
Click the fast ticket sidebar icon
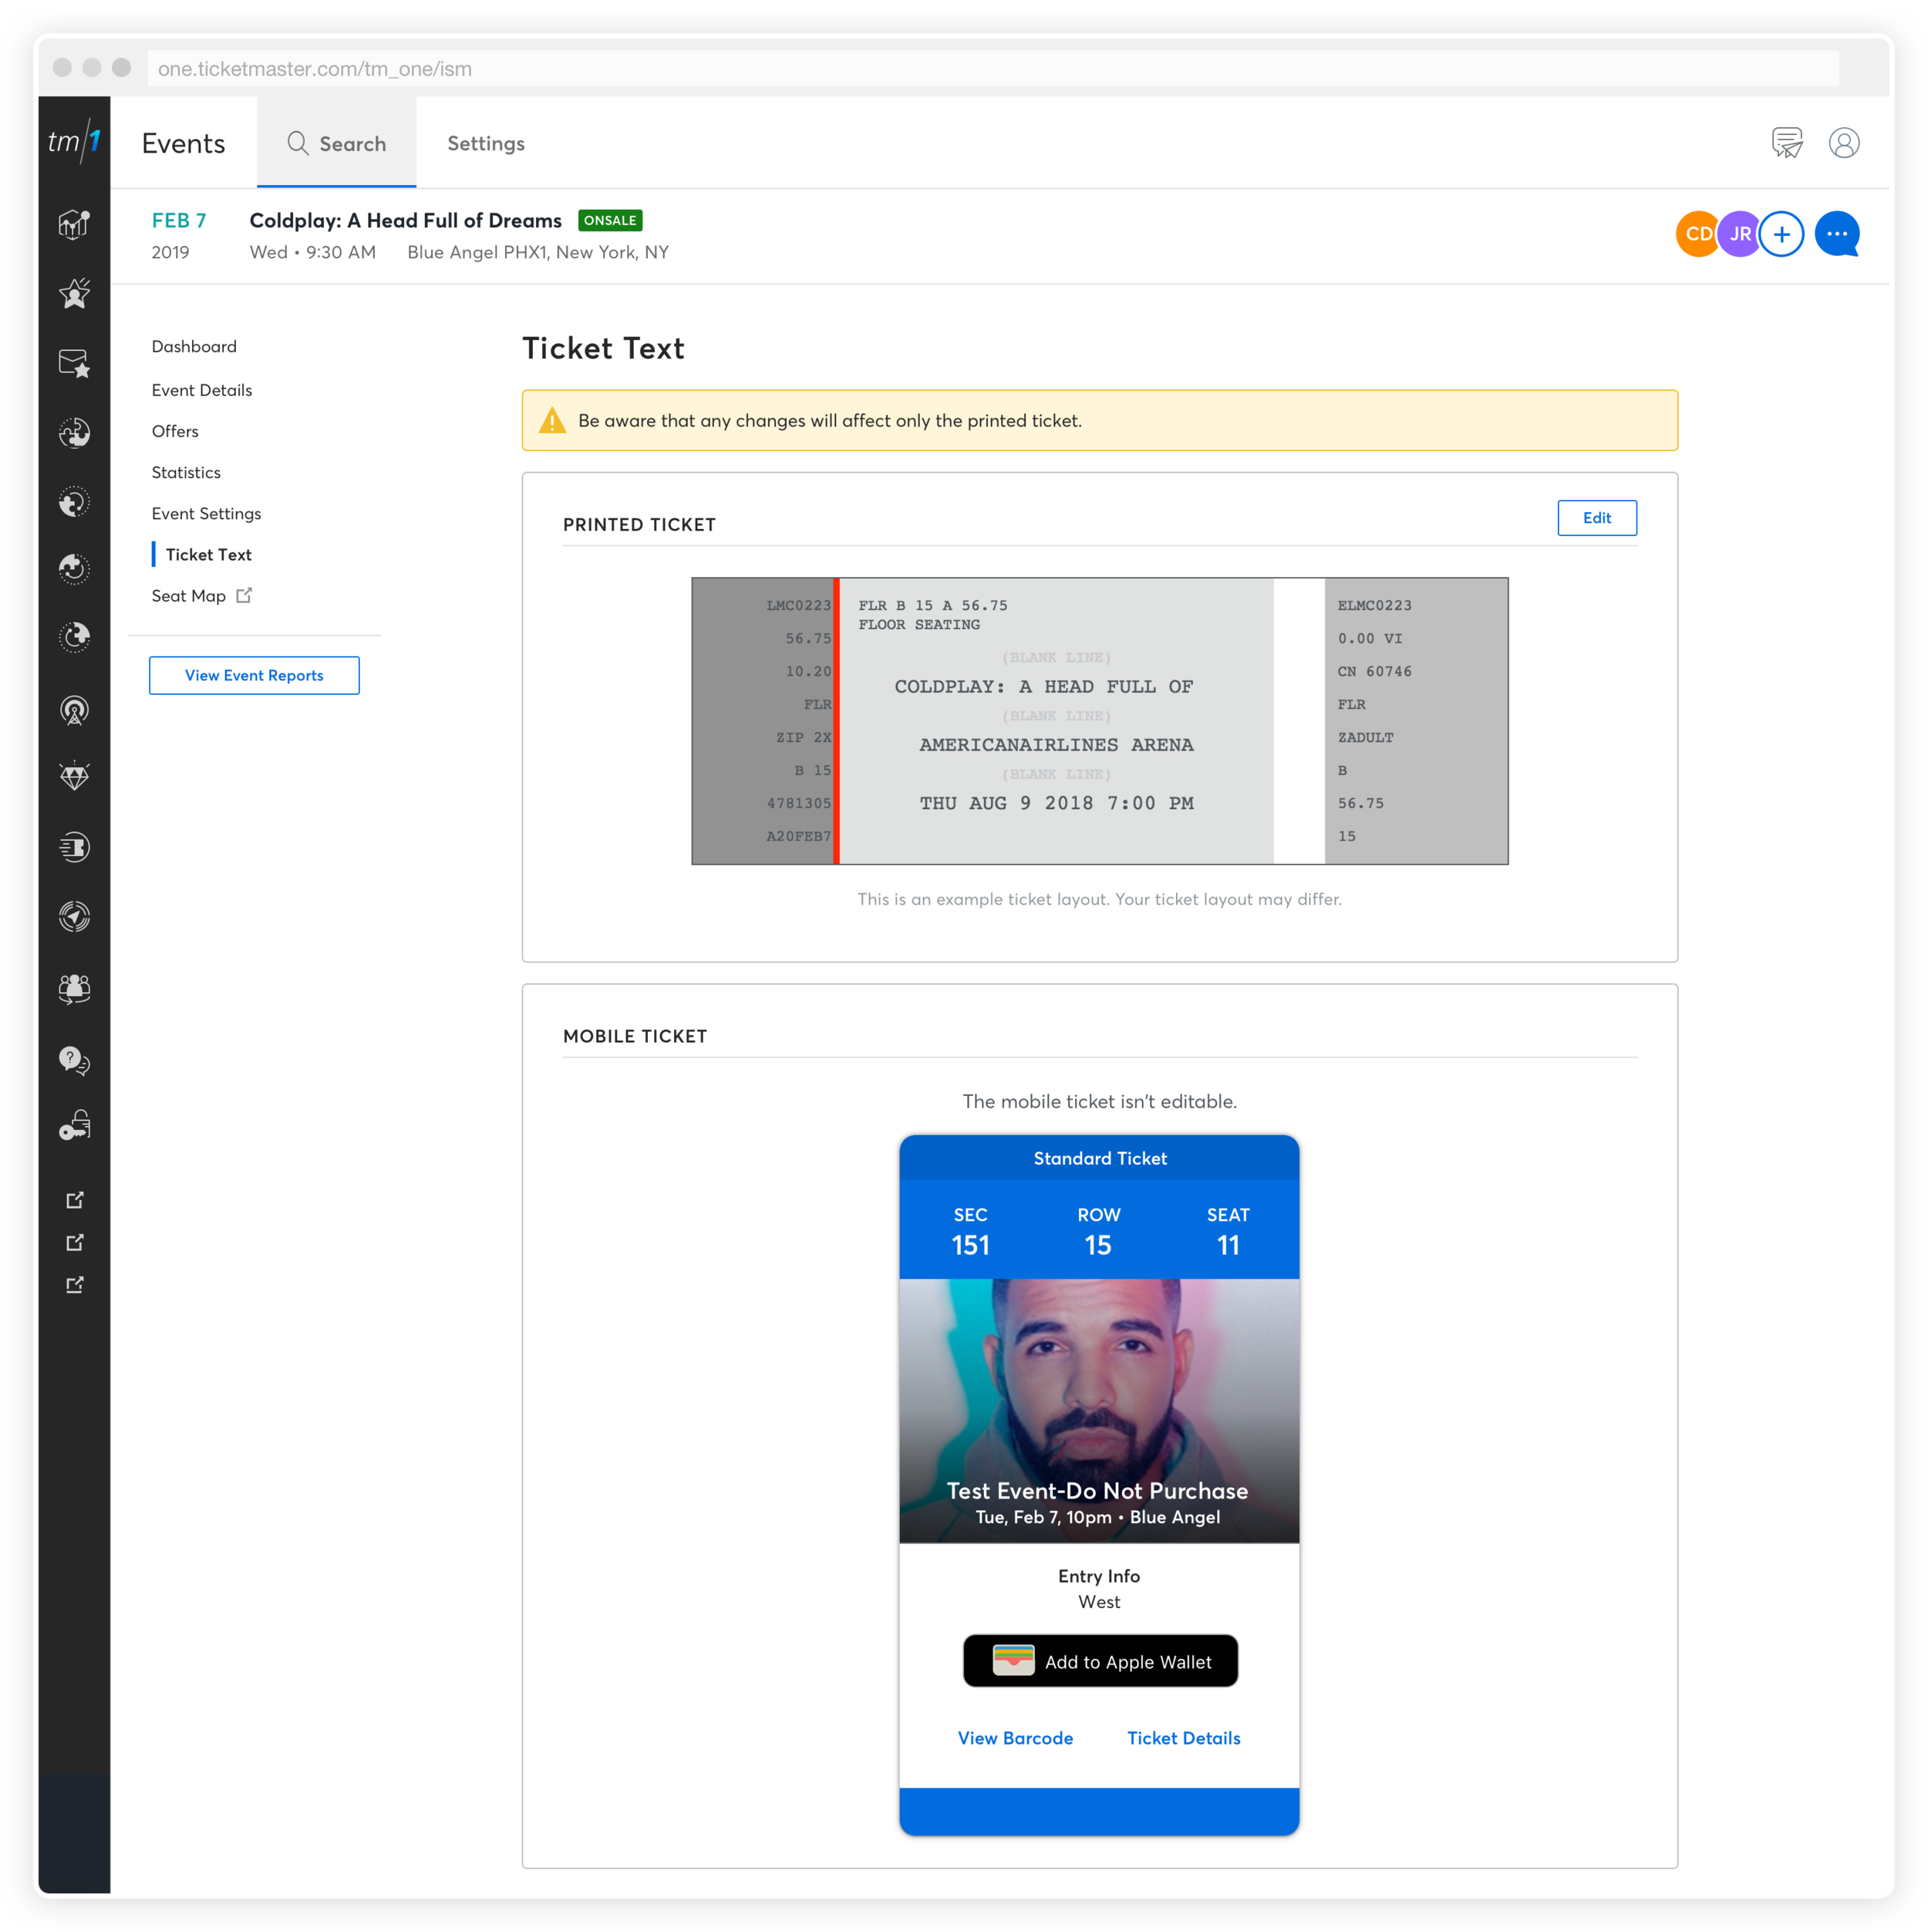pyautogui.click(x=74, y=847)
